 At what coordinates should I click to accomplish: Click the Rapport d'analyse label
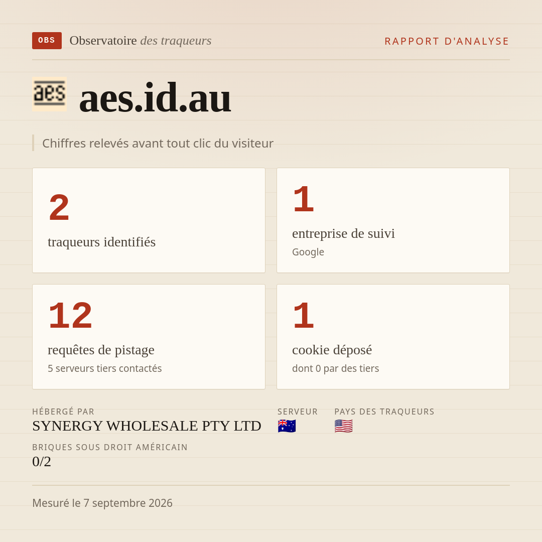[x=447, y=41]
